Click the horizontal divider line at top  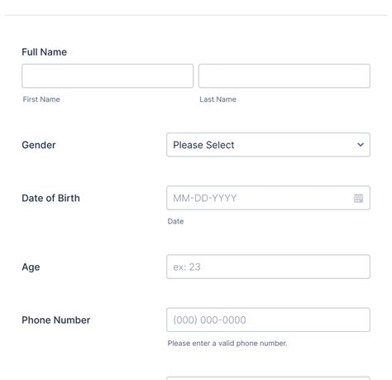pyautogui.click(x=196, y=16)
